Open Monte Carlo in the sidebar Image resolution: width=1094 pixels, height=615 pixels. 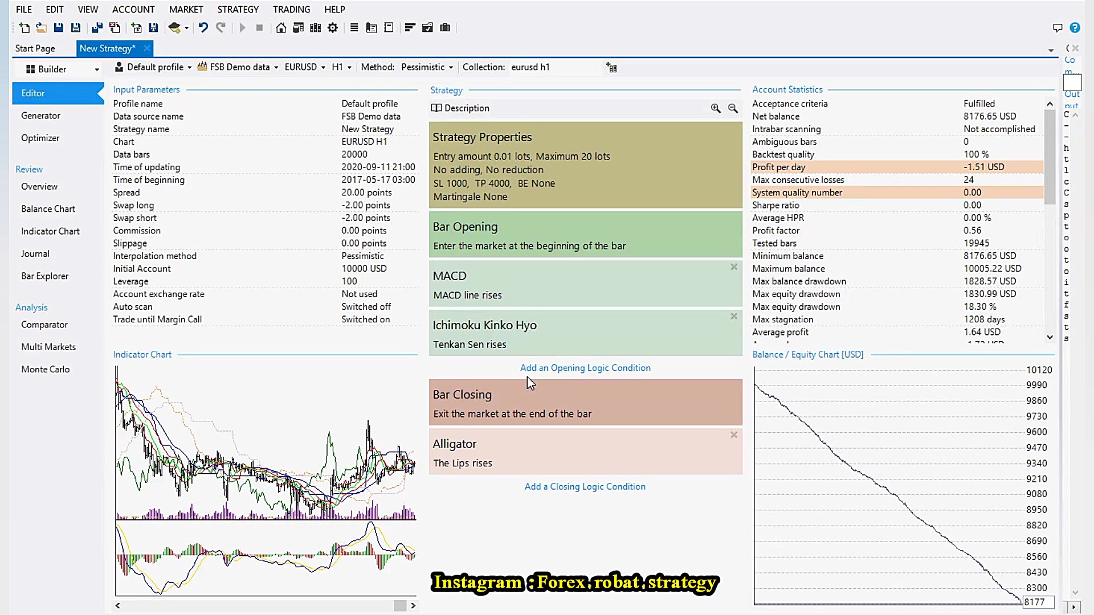(46, 369)
